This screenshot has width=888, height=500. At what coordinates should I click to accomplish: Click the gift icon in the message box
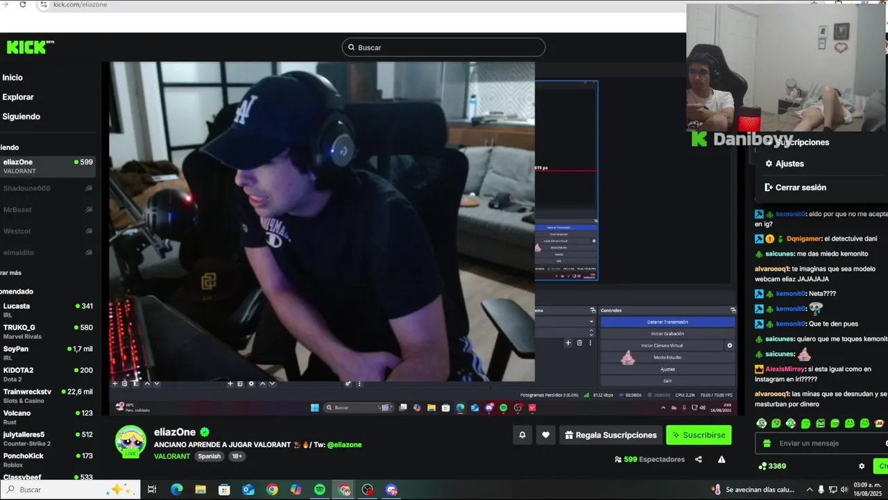coord(767,443)
